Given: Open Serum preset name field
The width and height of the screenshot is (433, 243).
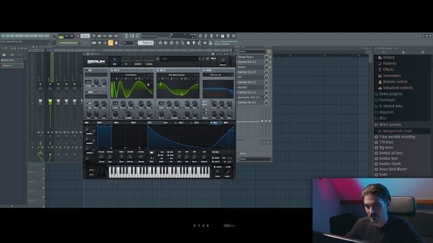Looking at the screenshot, I should pos(179,59).
